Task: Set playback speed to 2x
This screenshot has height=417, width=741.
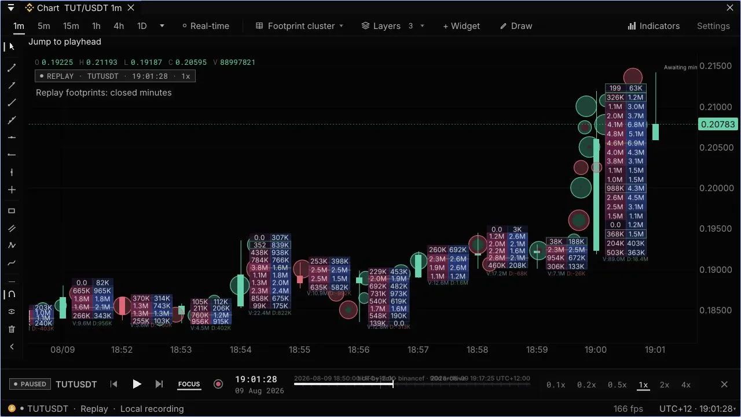Action: point(665,385)
